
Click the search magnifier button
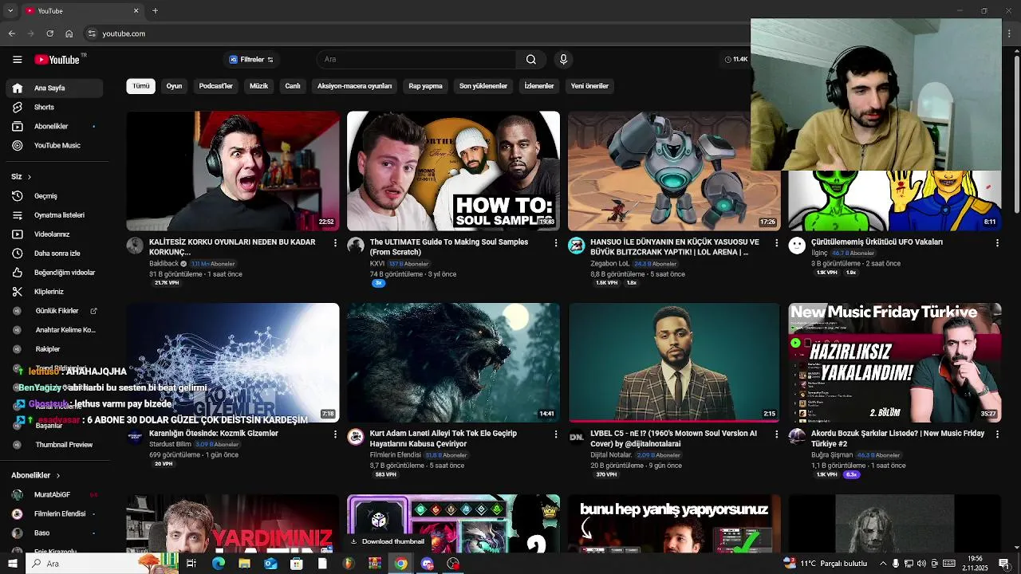click(530, 59)
